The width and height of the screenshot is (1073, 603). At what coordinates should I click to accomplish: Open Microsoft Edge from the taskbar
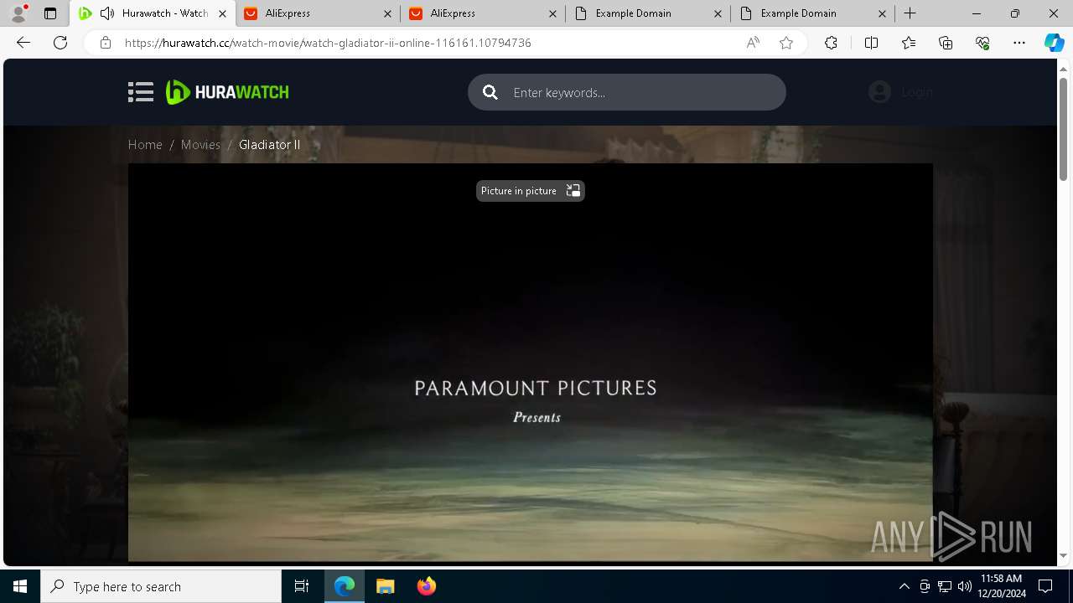click(345, 586)
